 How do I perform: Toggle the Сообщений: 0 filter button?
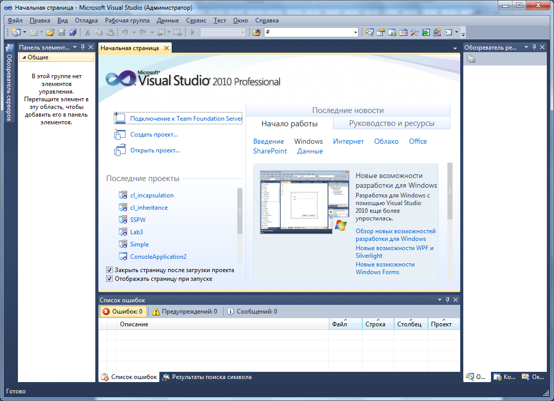[252, 311]
